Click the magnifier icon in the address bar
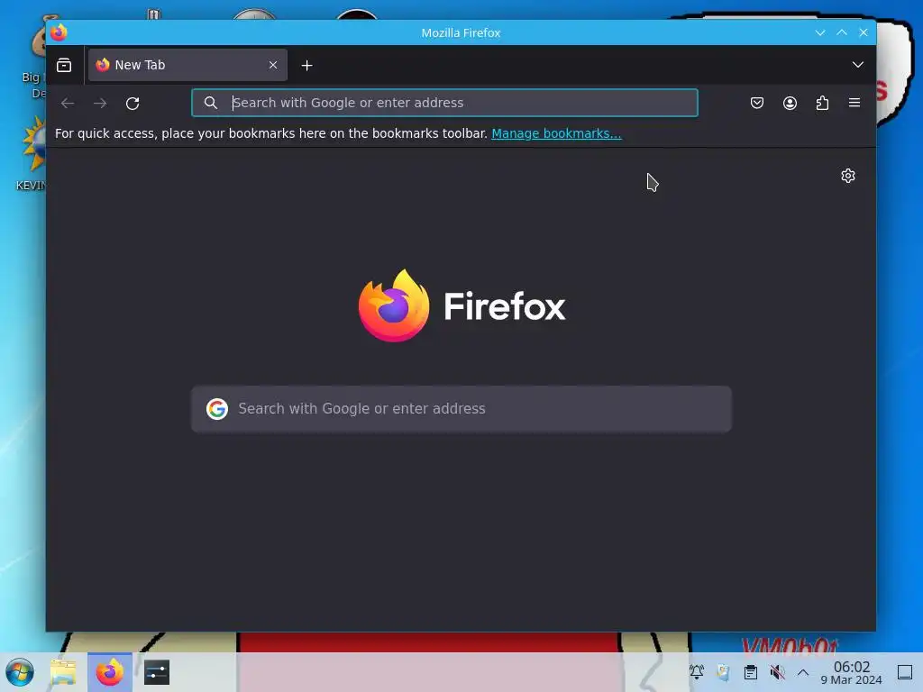The height and width of the screenshot is (692, 923). pyautogui.click(x=211, y=103)
